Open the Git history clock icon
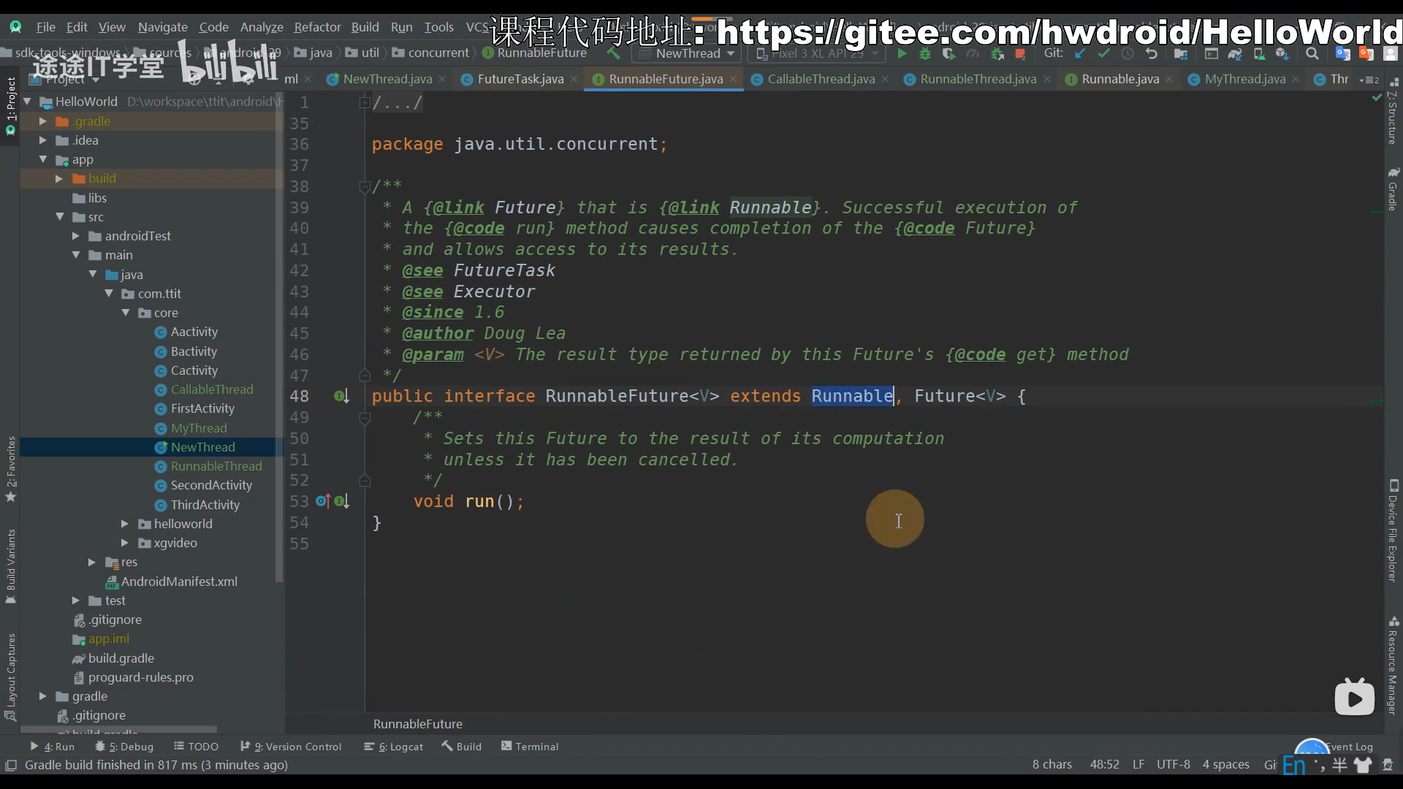This screenshot has height=789, width=1403. (1128, 53)
